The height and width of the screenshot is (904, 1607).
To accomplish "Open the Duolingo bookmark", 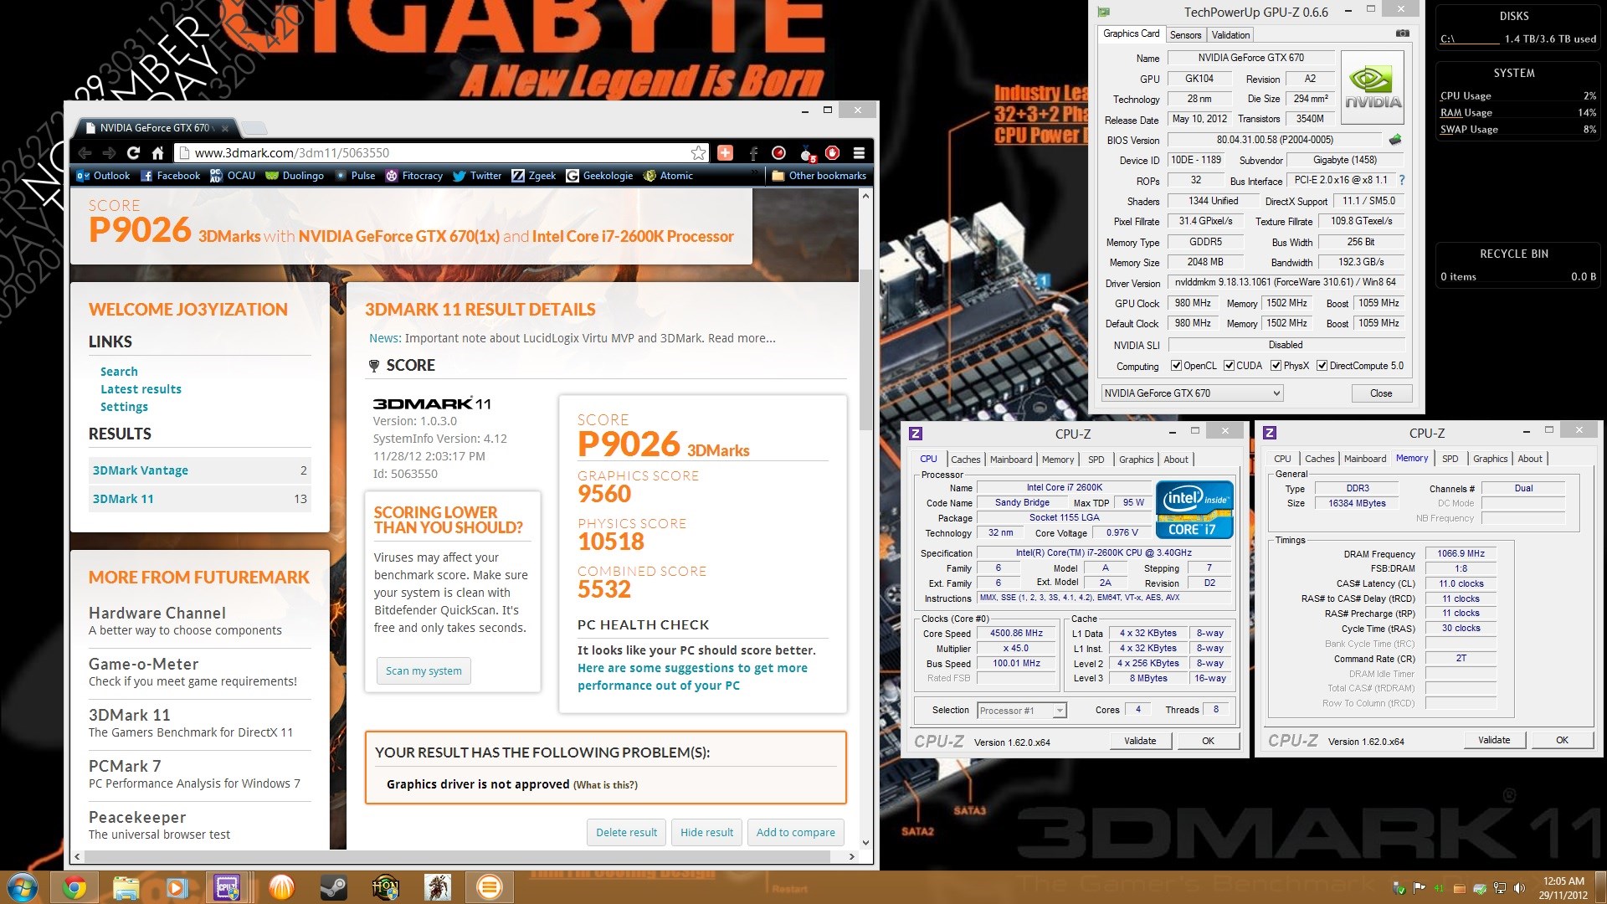I will pyautogui.click(x=295, y=176).
